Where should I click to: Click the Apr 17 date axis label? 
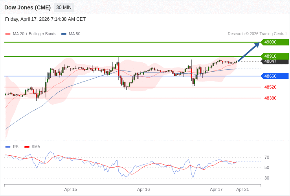(x=216, y=190)
